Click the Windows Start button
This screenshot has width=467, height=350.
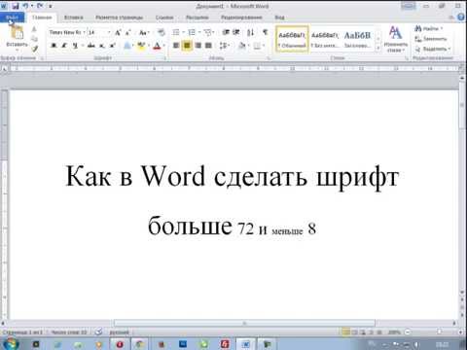[x=10, y=343]
